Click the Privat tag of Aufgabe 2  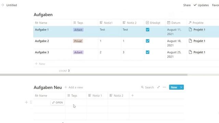pyautogui.click(x=78, y=41)
